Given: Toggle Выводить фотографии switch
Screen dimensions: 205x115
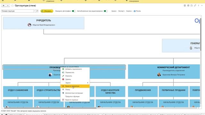Looking at the screenshot, I should (x=74, y=11).
